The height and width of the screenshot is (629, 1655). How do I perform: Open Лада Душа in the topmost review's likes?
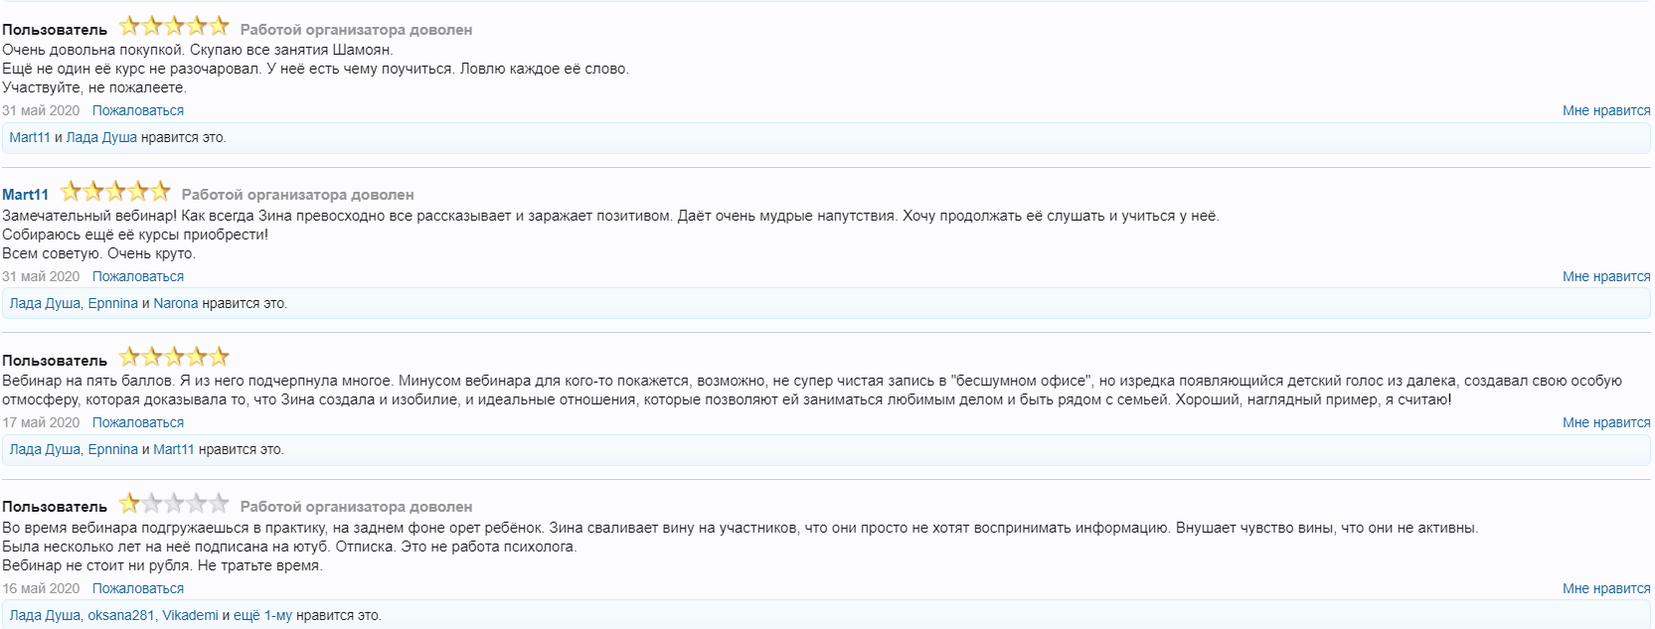pos(101,137)
